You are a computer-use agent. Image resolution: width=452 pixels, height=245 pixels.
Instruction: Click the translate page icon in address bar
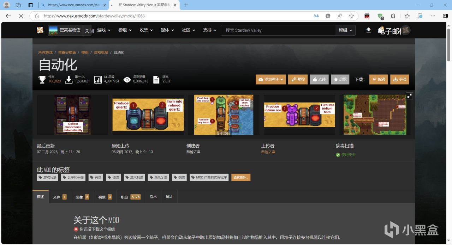pyautogui.click(x=316, y=16)
